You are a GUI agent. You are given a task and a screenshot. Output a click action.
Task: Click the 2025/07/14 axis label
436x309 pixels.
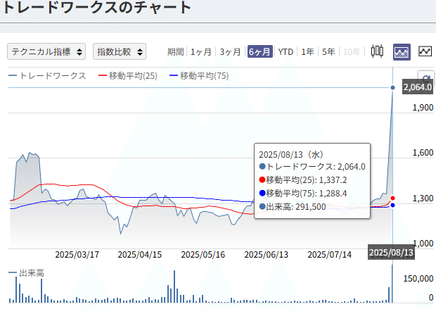tap(330, 254)
